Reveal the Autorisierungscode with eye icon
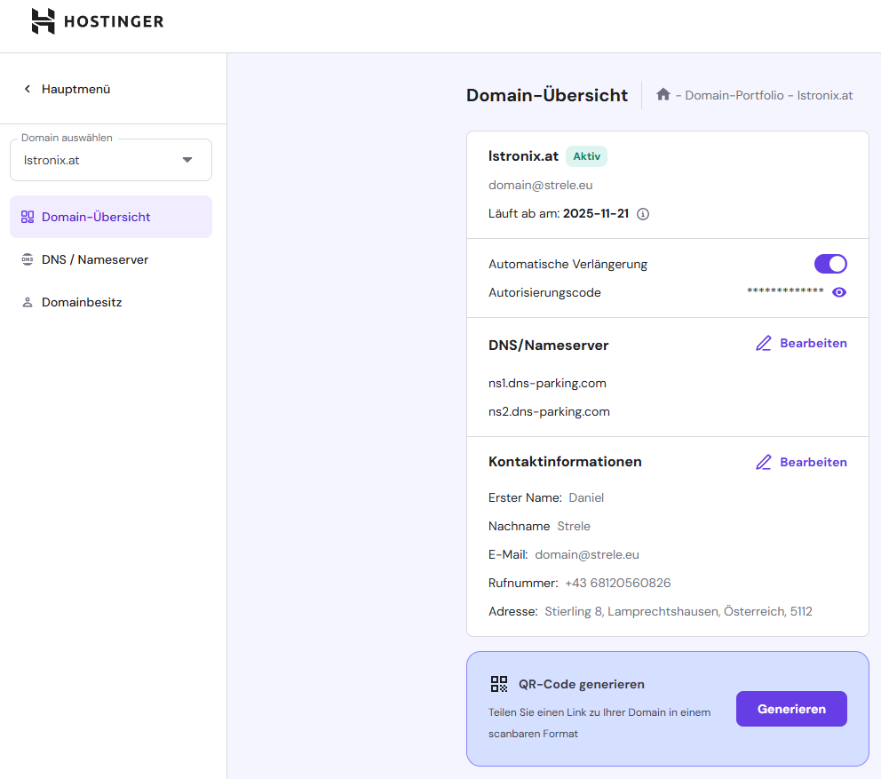The width and height of the screenshot is (881, 779). pos(839,292)
